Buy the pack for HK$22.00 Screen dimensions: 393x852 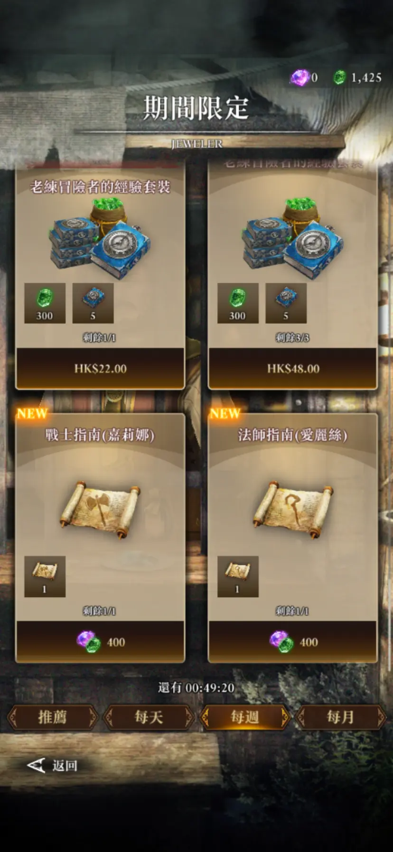coord(100,368)
